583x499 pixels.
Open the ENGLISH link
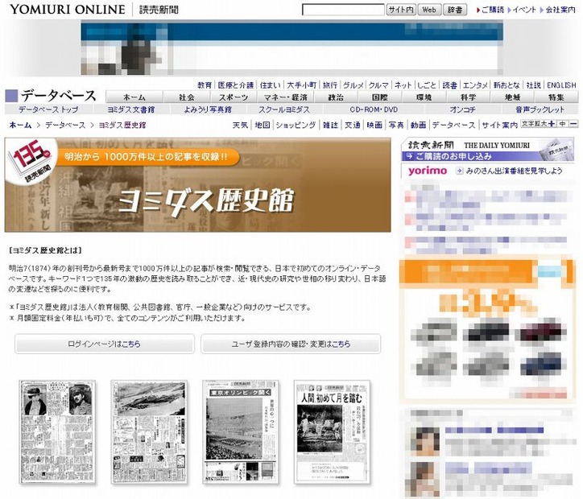[x=561, y=85]
